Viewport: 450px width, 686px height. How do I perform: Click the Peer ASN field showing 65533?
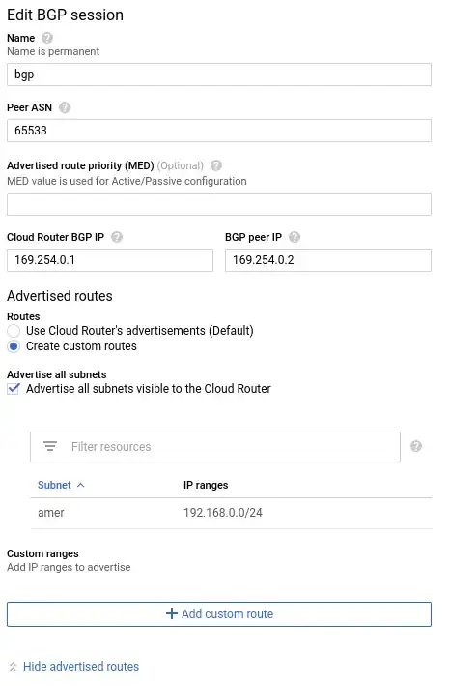click(x=219, y=131)
